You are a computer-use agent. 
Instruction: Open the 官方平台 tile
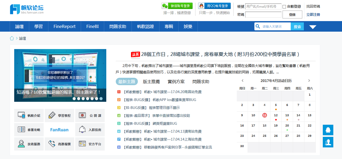(90, 144)
